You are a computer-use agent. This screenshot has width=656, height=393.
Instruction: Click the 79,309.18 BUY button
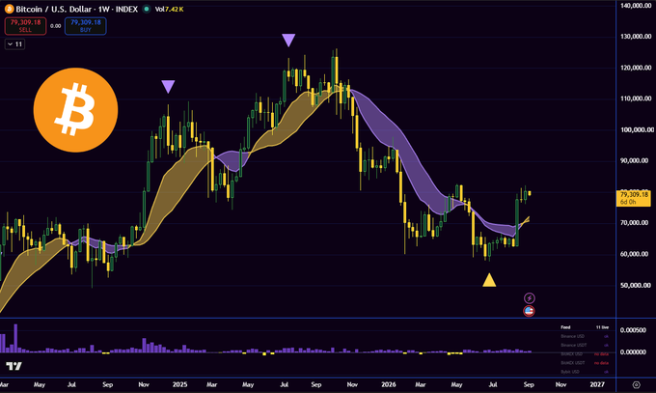click(85, 26)
